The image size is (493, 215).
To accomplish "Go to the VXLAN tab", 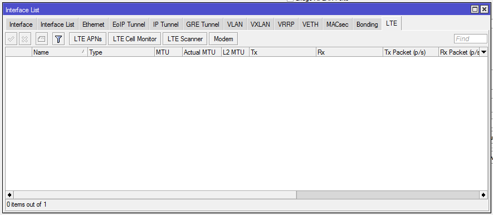I will (260, 25).
